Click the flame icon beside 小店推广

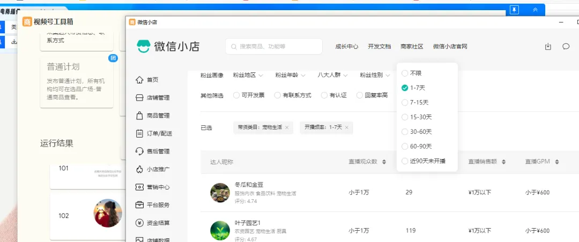point(139,169)
